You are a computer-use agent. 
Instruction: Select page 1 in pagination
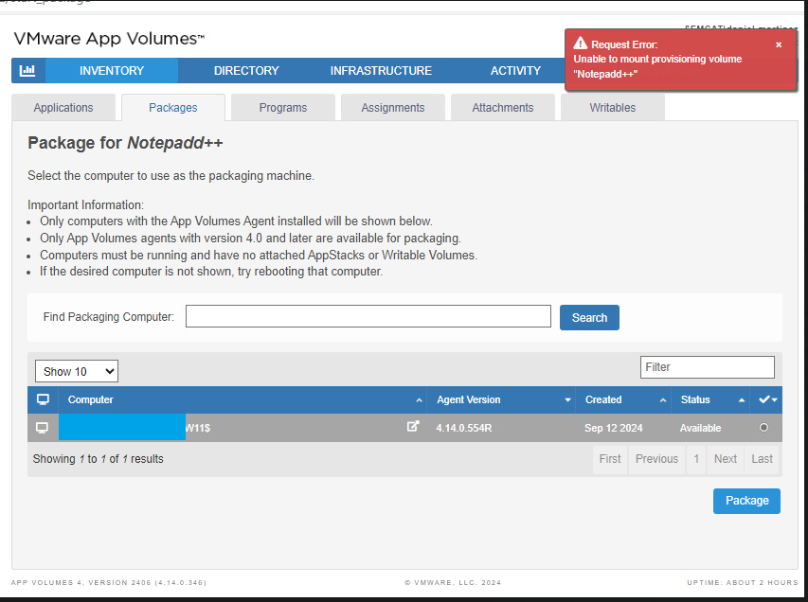(x=696, y=459)
